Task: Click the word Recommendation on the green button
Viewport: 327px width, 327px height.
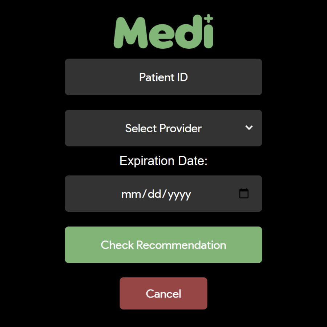Action: (x=181, y=245)
